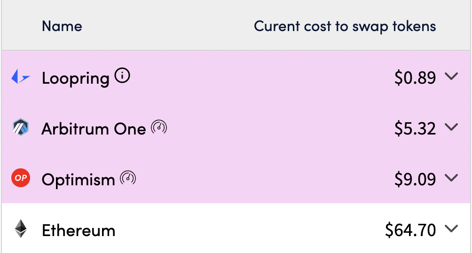Screen dimensions: 472x253
Task: Expand the Arbitrum One row details
Action: pos(451,127)
